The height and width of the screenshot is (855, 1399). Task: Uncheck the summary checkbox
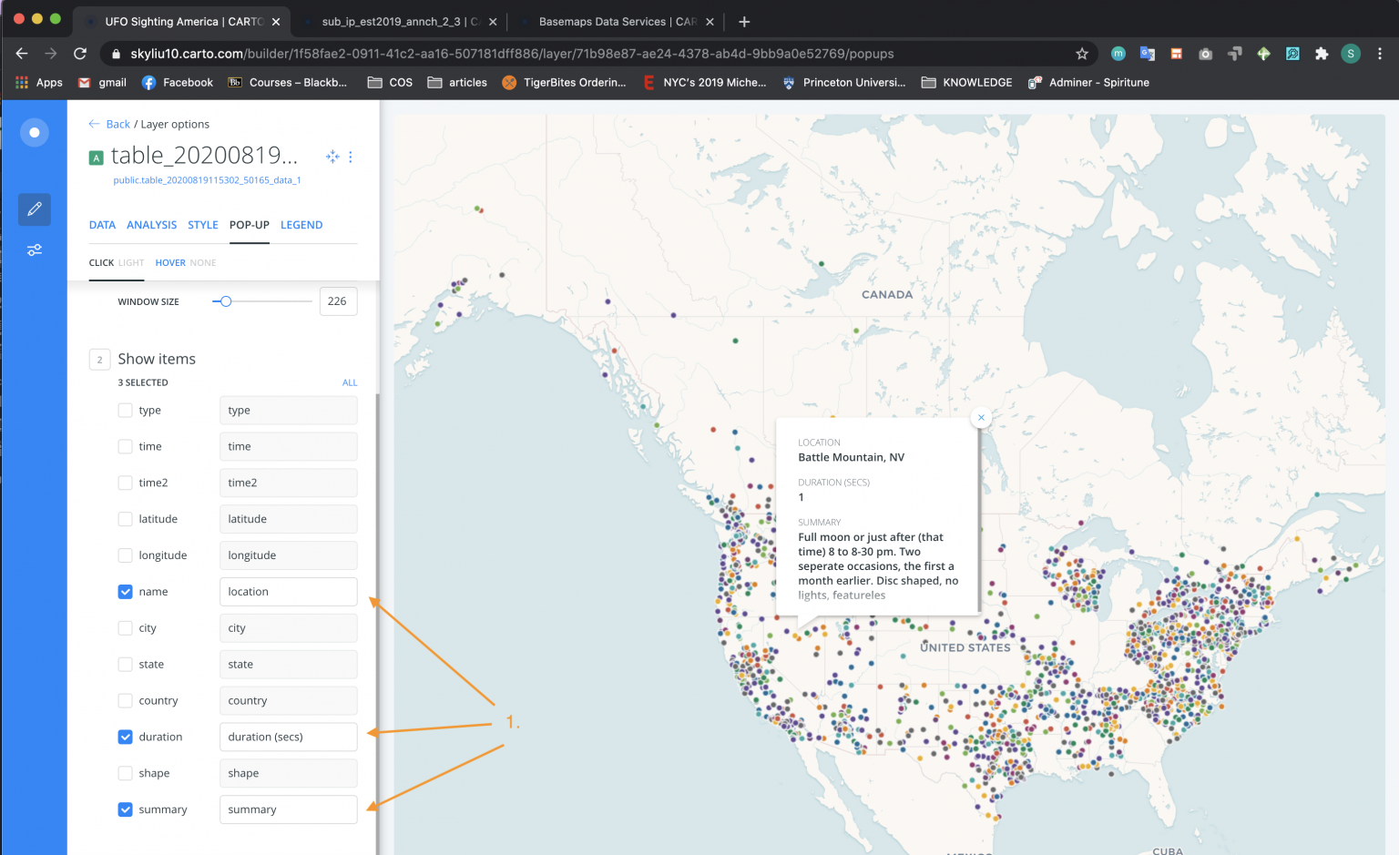[125, 809]
